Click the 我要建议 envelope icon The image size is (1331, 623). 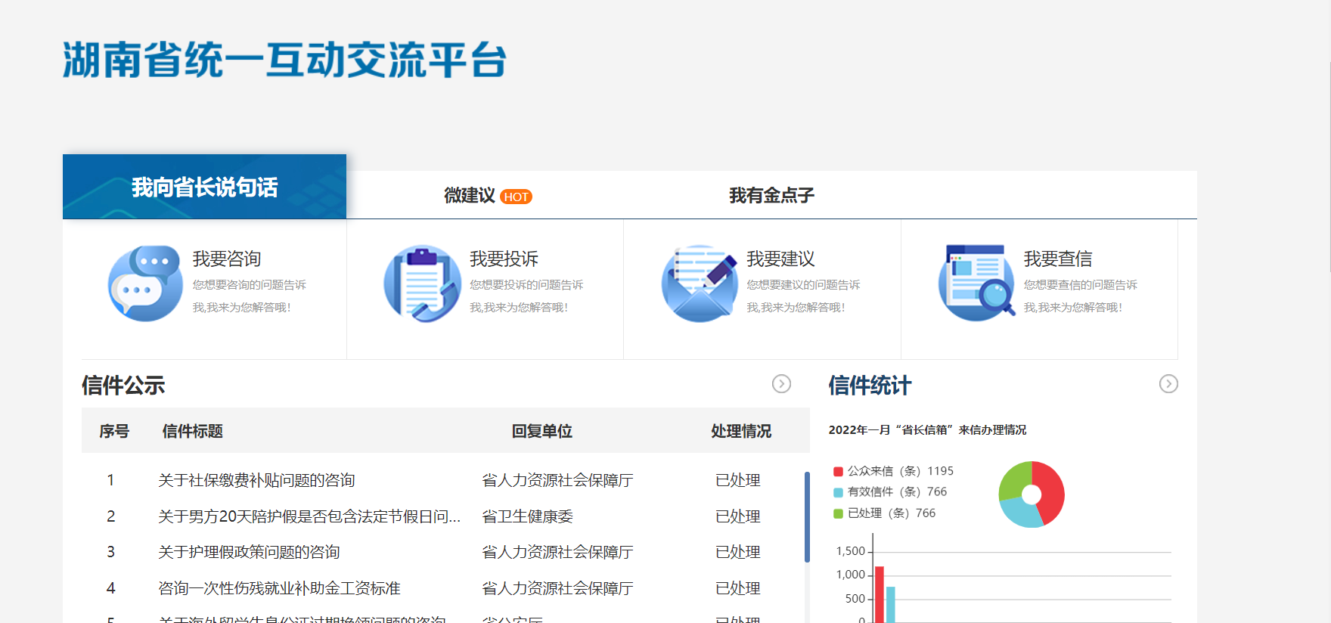[x=700, y=284]
